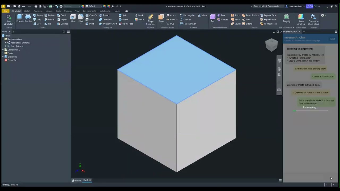Click the Undo arrow in quick access
Viewport: 340px width, 191px height.
tap(23, 6)
